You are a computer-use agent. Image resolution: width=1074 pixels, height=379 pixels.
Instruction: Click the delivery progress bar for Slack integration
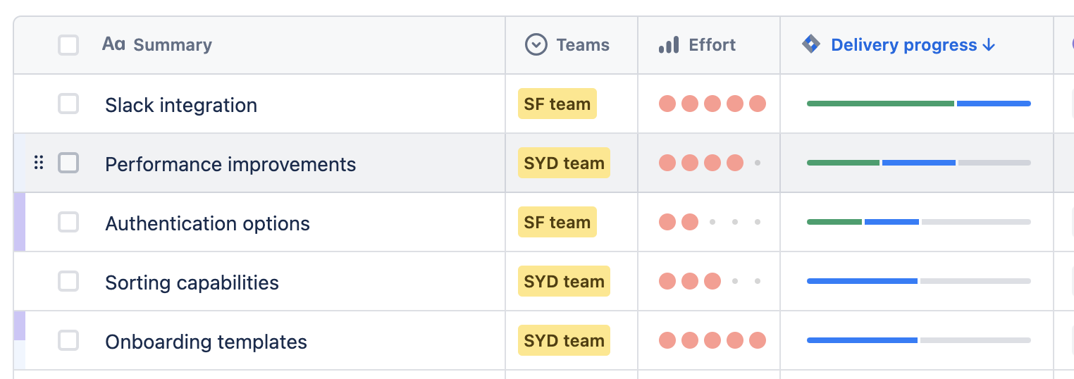[x=919, y=104]
